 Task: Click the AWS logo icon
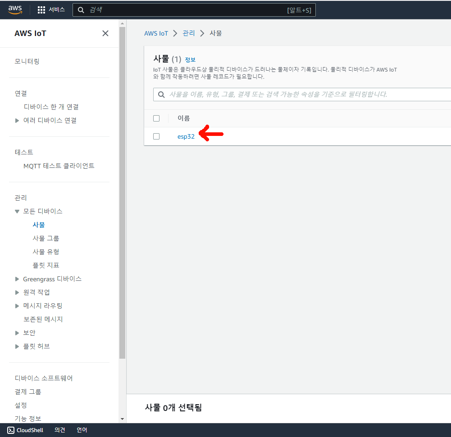[15, 9]
